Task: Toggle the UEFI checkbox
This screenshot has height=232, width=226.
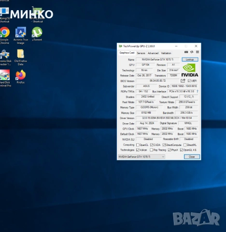Action: pyautogui.click(x=189, y=81)
